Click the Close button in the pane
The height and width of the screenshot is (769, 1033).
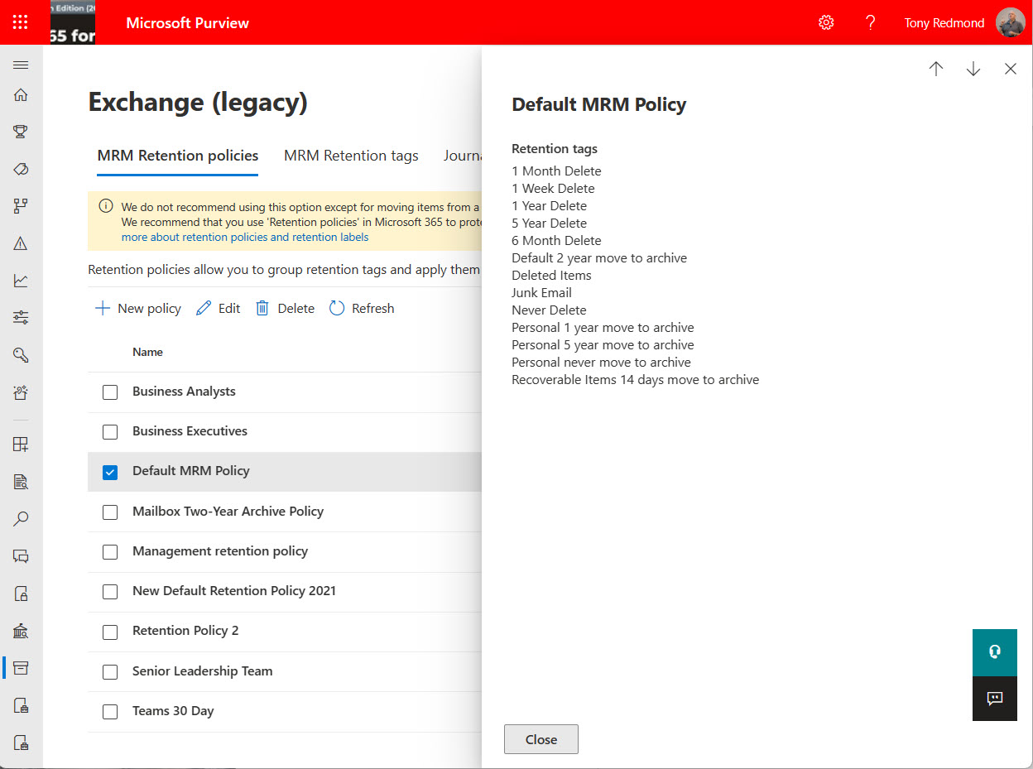541,739
